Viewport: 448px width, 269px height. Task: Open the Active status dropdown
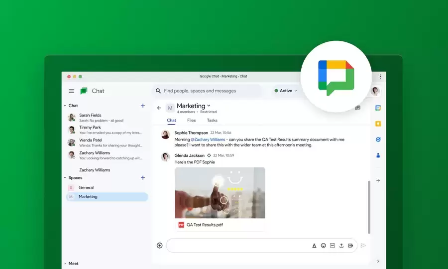click(286, 91)
